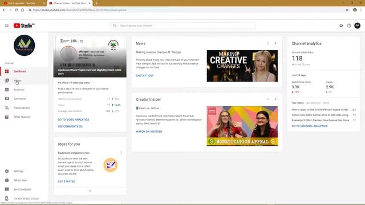Click CHECK IT OUT link

coord(144,76)
